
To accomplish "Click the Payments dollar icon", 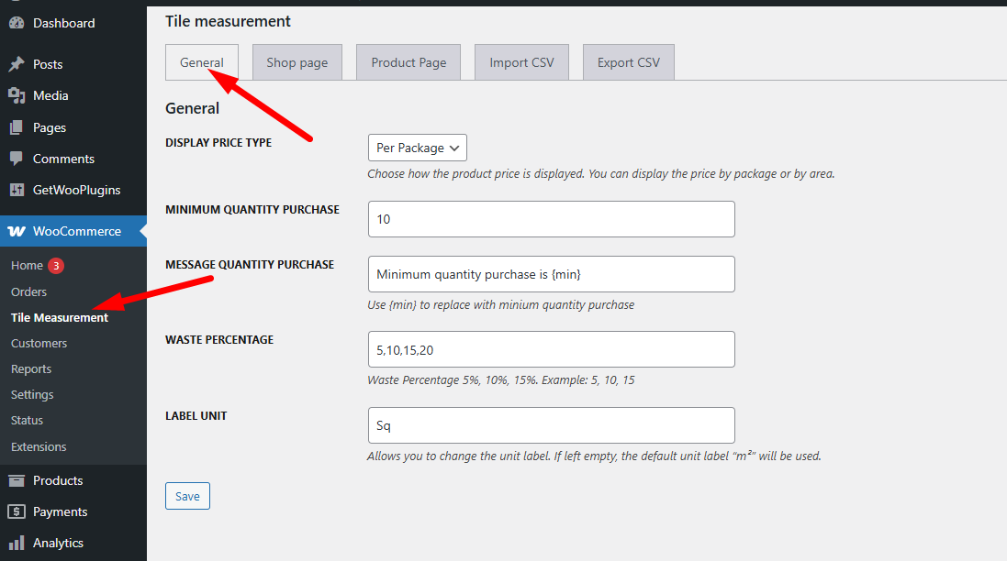I will pos(17,511).
